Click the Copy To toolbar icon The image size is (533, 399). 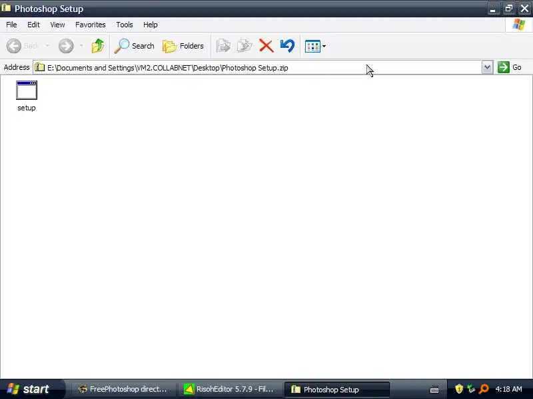(245, 46)
